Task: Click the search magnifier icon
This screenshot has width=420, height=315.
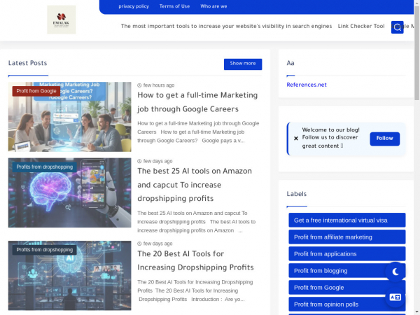Action: click(x=398, y=27)
